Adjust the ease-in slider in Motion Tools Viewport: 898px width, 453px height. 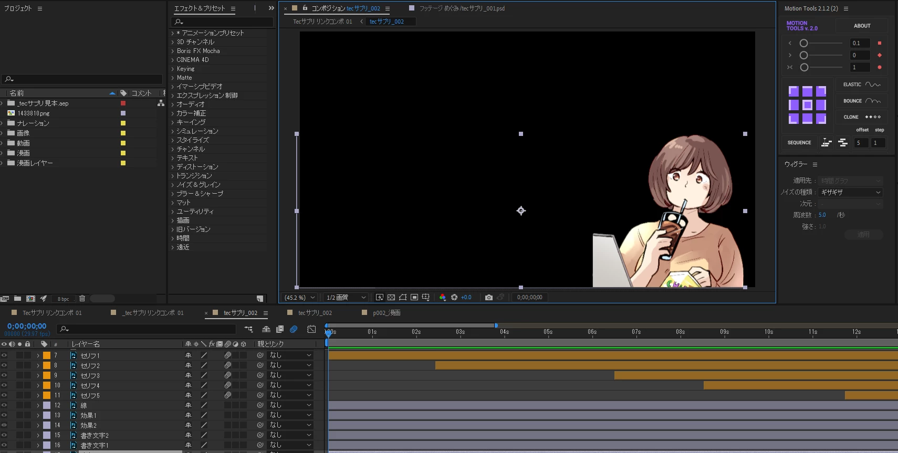click(821, 43)
